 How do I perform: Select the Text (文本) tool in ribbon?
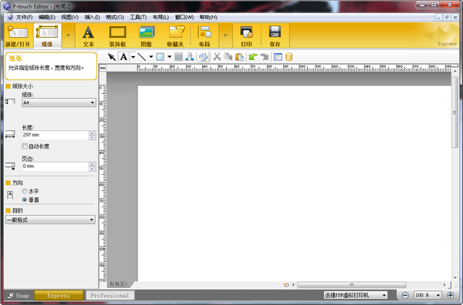[88, 36]
